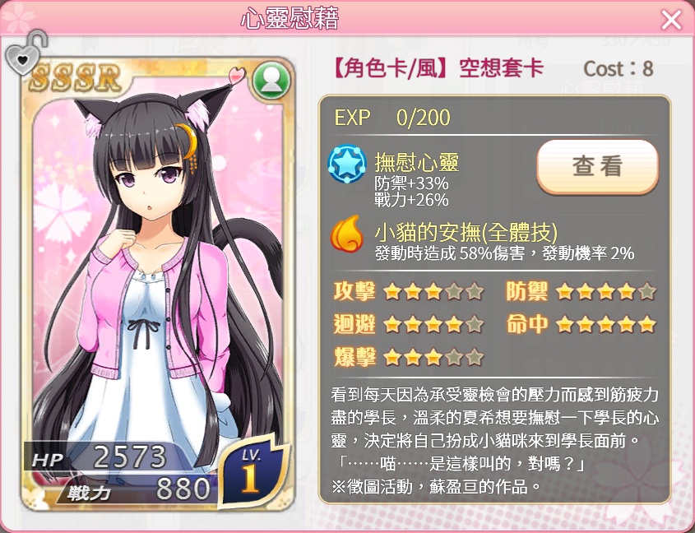
Task: Close the 心靈慰藉 card dialog
Action: click(671, 20)
